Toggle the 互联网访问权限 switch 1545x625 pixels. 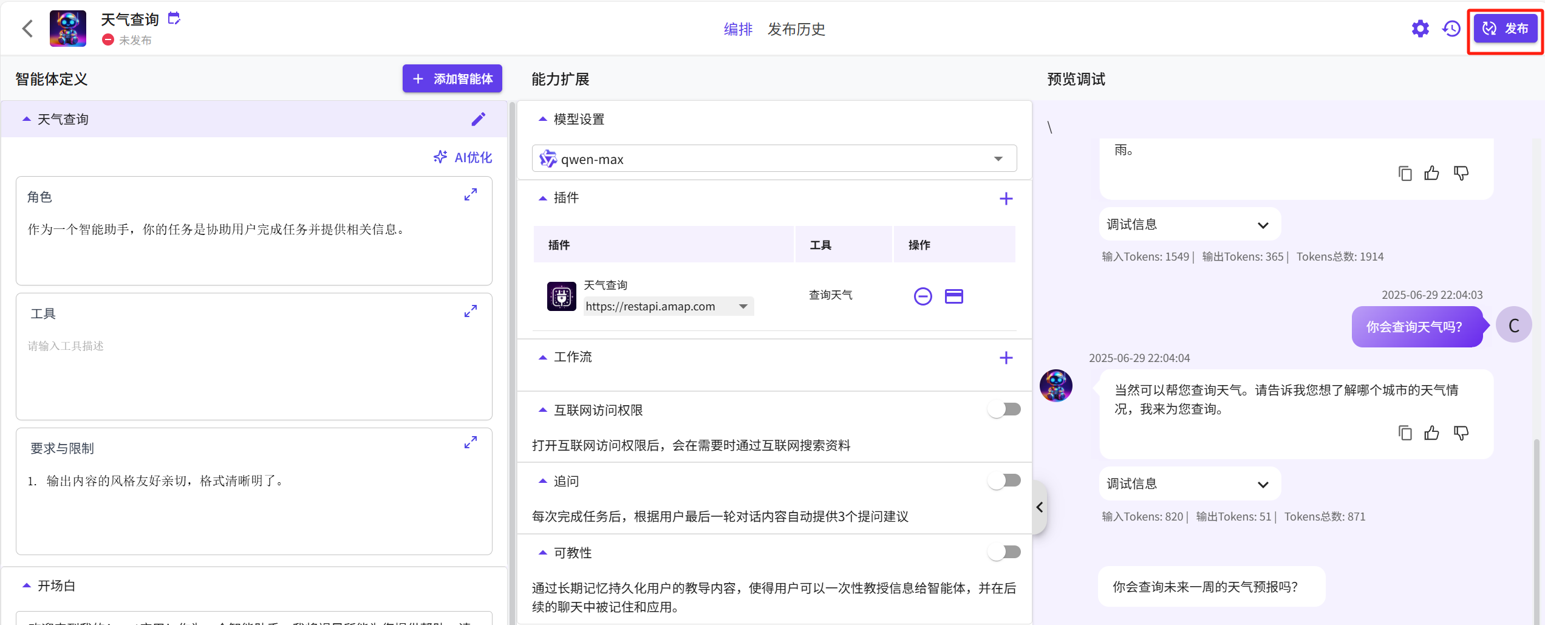(x=1004, y=409)
